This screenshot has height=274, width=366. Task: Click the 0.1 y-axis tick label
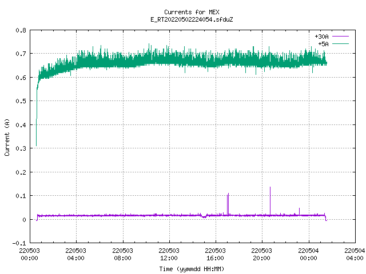[21, 196]
